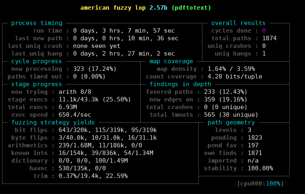
Task: Select the 'stage progress' section header
Action: pos(36,84)
